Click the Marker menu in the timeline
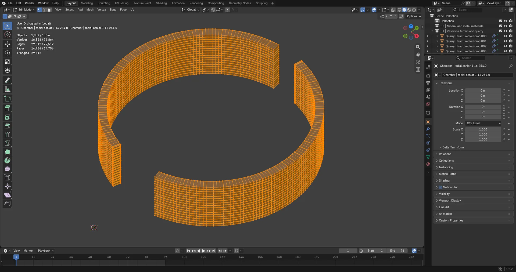This screenshot has height=272, width=516. click(x=28, y=251)
